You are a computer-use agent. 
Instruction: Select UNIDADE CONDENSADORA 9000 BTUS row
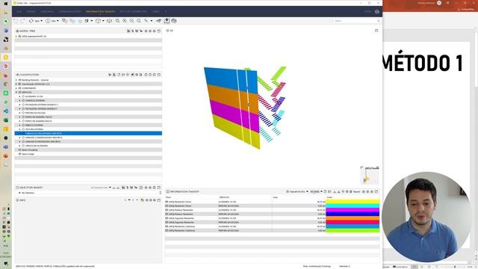[43, 137]
